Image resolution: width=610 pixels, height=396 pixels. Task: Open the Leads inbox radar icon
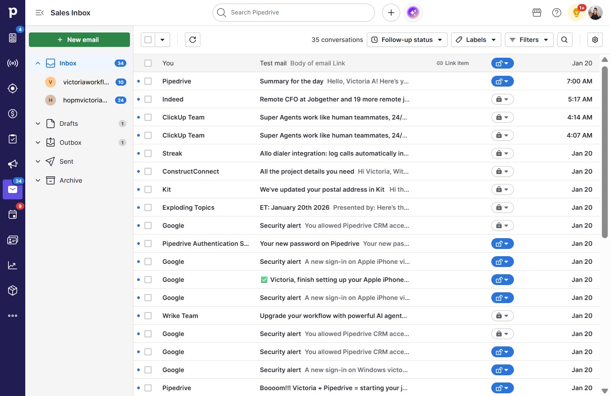13,63
